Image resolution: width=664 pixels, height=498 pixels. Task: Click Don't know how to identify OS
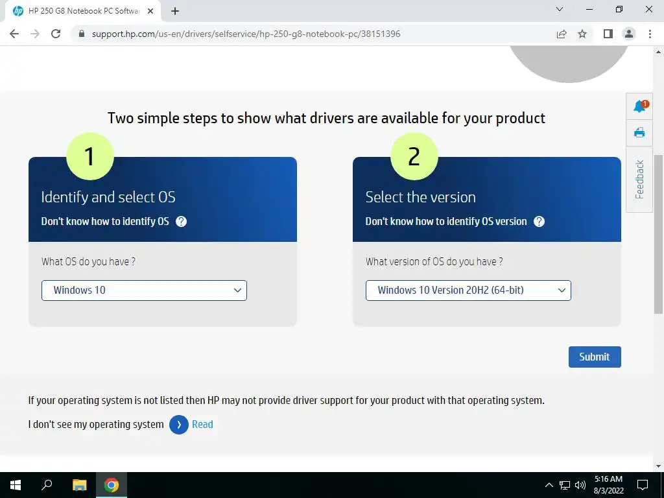click(105, 222)
